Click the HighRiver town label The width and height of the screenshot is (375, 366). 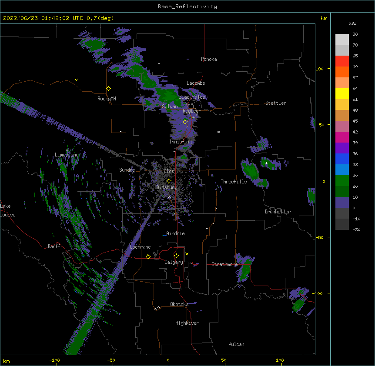pos(187,323)
